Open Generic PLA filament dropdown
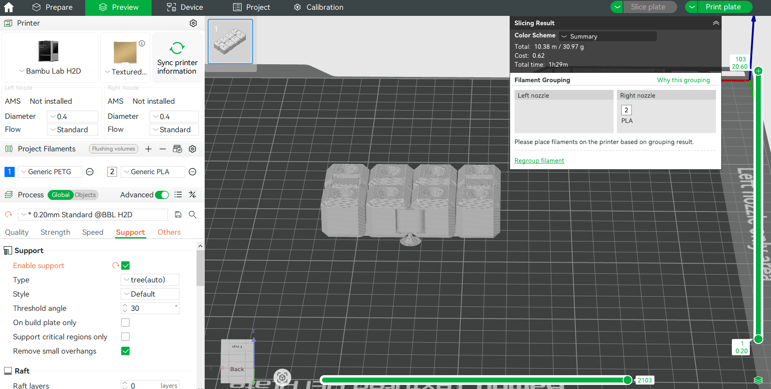The width and height of the screenshot is (771, 389). click(x=152, y=172)
